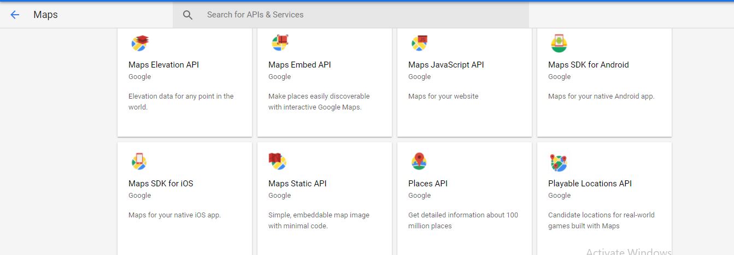Screen dimensions: 734x255
Task: Click the Maps page heading
Action: (x=45, y=15)
